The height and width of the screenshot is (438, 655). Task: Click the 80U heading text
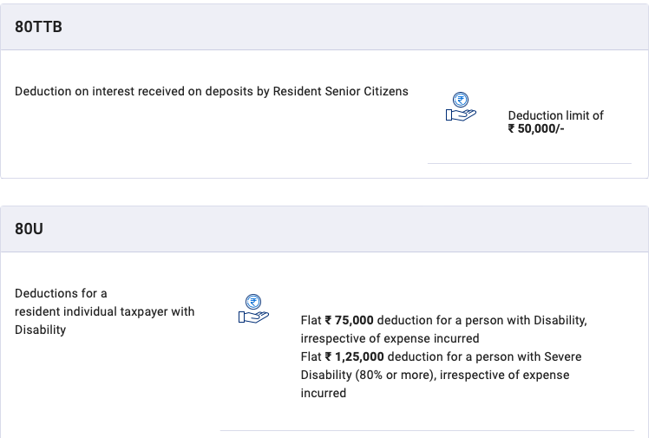(x=29, y=229)
